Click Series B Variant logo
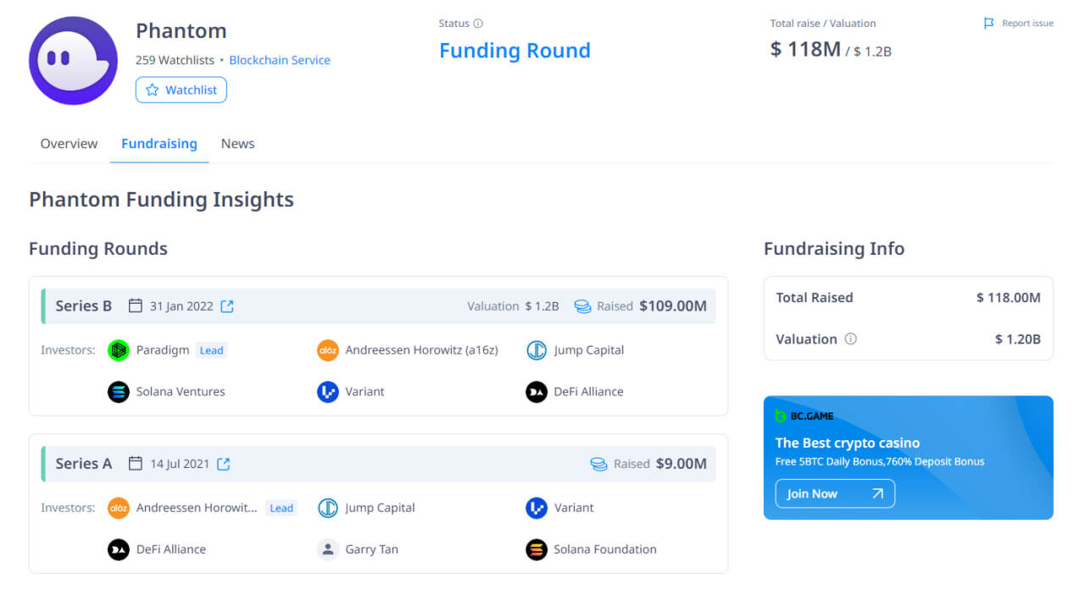Viewport: 1085px width, 595px height. coord(328,392)
